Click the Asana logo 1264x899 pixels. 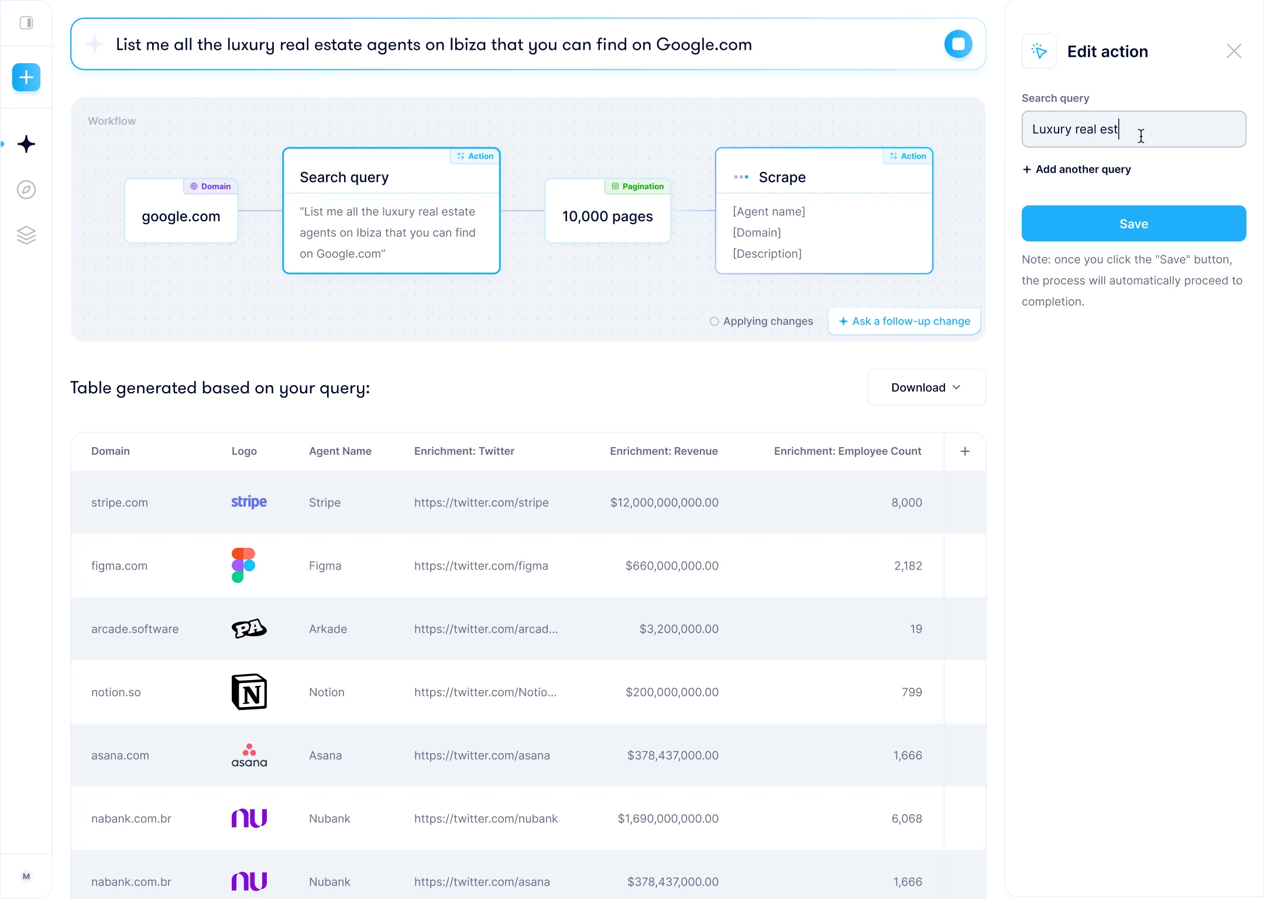pyautogui.click(x=249, y=755)
